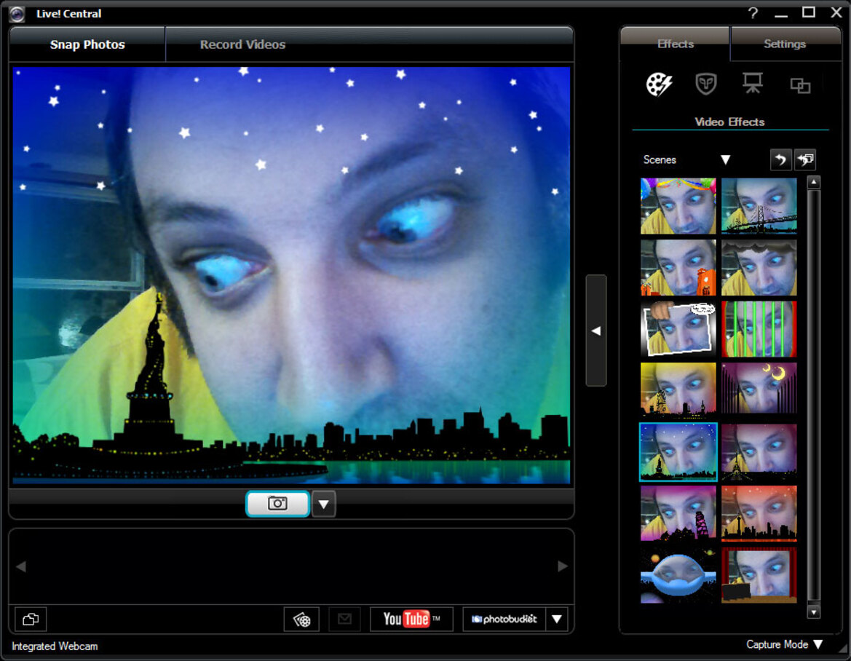Image resolution: width=851 pixels, height=661 pixels.
Task: Expand the Scenes category dropdown
Action: (725, 159)
